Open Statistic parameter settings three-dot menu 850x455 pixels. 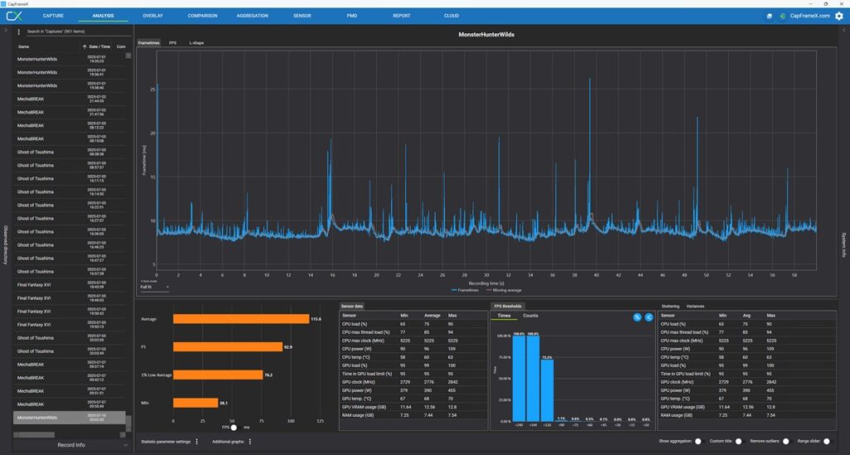[x=196, y=442]
